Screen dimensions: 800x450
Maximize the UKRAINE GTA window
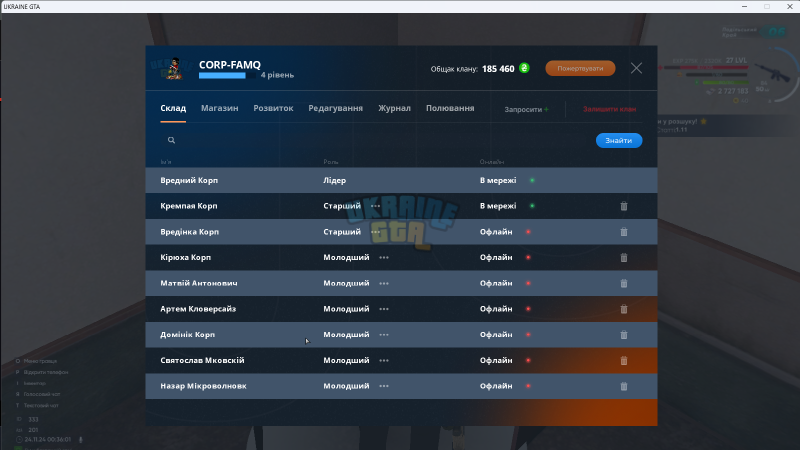[767, 6]
